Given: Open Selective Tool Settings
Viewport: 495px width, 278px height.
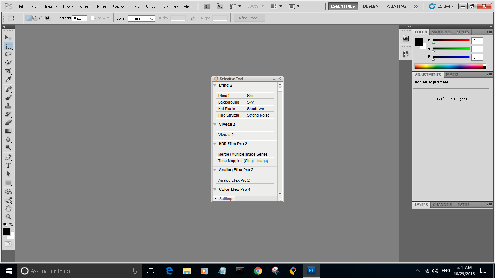Looking at the screenshot, I should pos(224,199).
